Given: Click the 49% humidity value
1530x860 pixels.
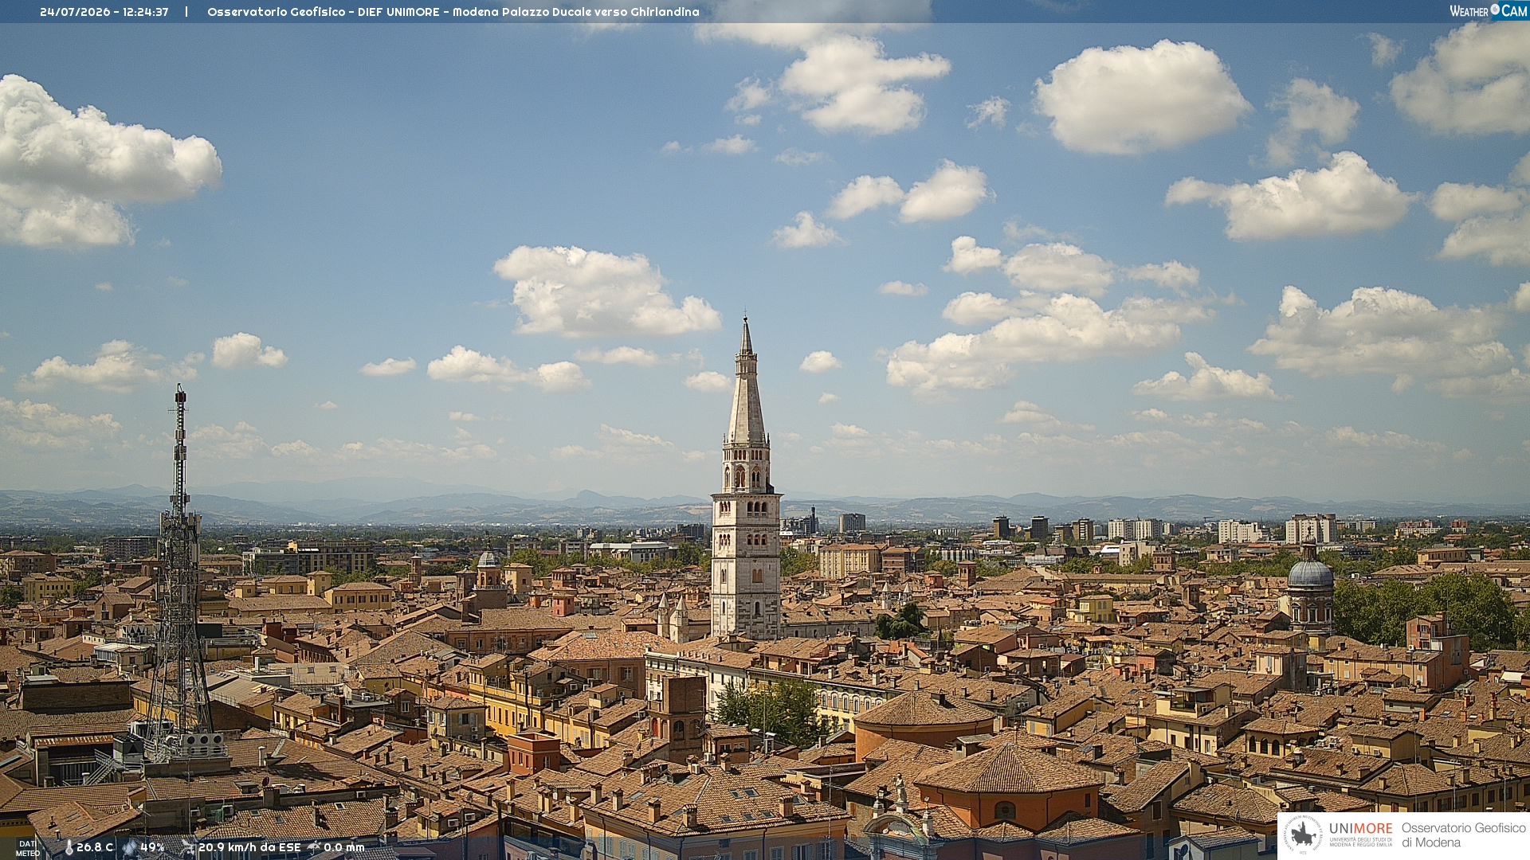Looking at the screenshot, I should [152, 847].
